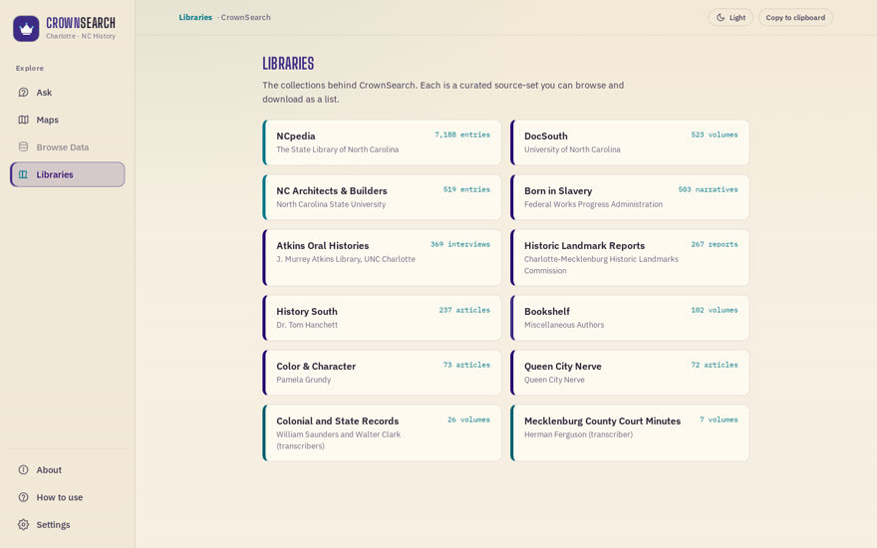Click the Libraries breadcrumb link
The image size is (877, 548).
tap(195, 17)
